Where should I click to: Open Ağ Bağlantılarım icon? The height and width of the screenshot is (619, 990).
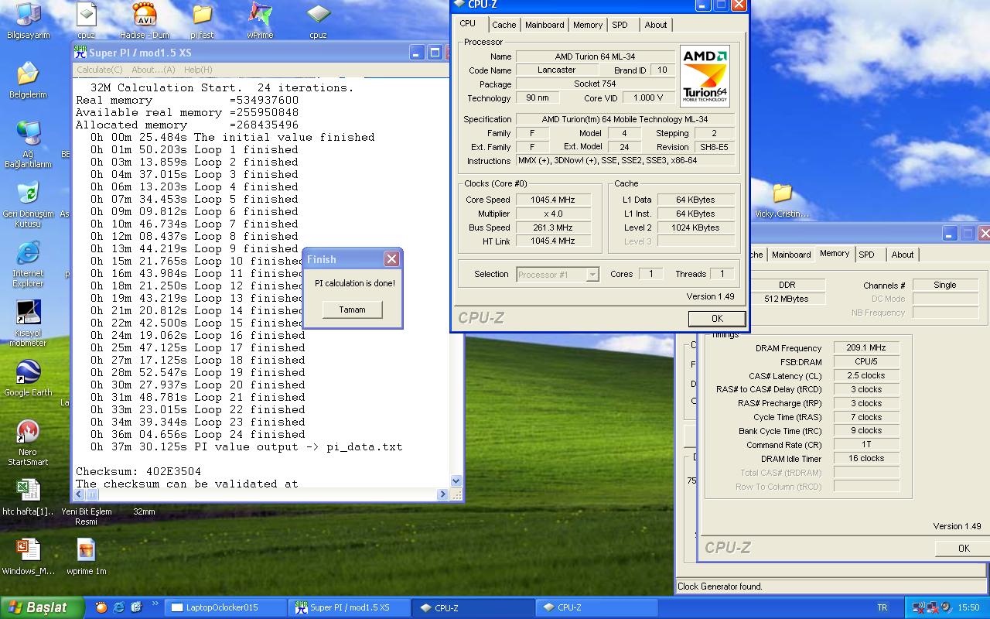coord(28,133)
